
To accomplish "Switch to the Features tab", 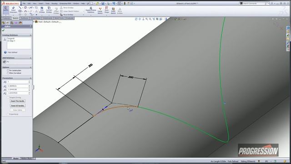I will pyautogui.click(x=6, y=18).
